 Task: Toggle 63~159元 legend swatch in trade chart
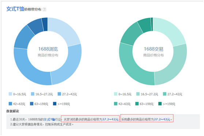(137, 104)
